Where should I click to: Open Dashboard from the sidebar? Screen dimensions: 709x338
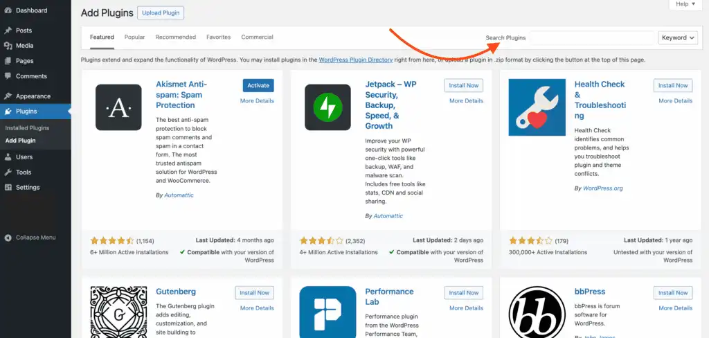click(31, 10)
